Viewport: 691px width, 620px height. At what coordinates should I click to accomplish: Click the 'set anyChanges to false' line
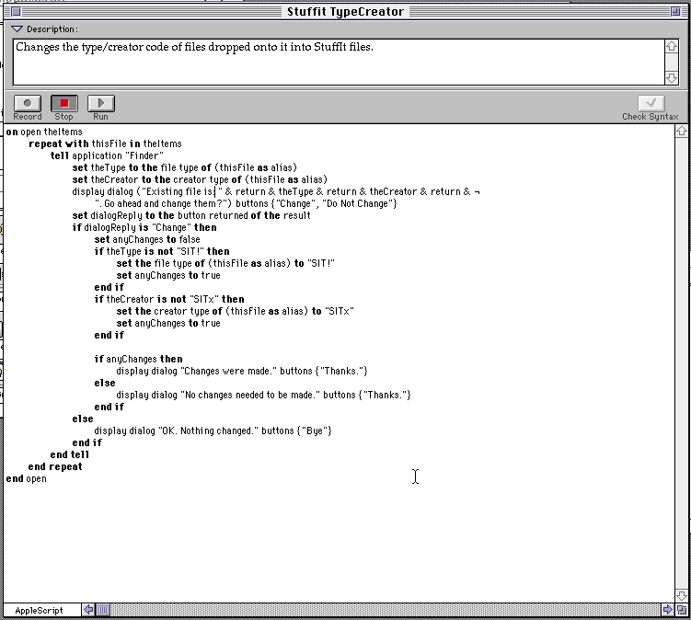coord(147,239)
